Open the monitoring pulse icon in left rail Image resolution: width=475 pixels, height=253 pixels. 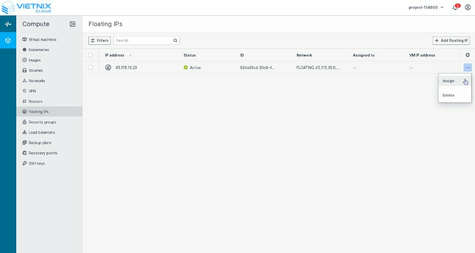[8, 24]
